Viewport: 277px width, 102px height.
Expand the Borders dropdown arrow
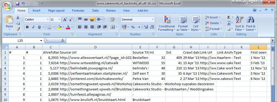(x=54, y=27)
